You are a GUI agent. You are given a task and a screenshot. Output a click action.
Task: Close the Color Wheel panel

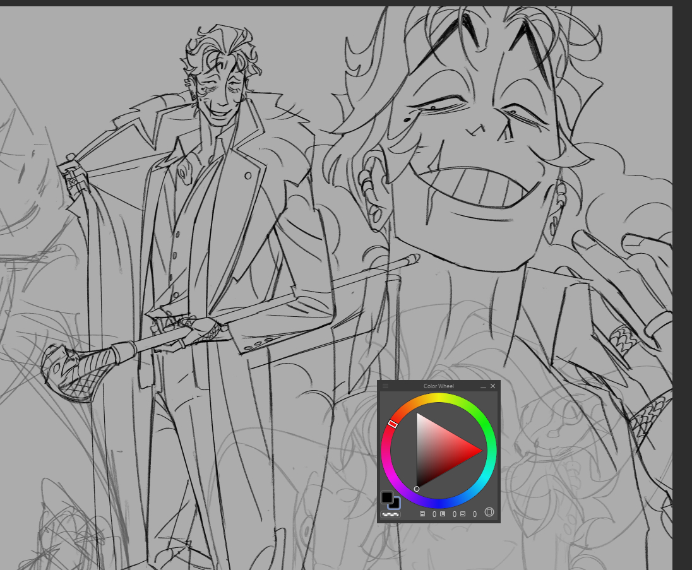(x=493, y=386)
